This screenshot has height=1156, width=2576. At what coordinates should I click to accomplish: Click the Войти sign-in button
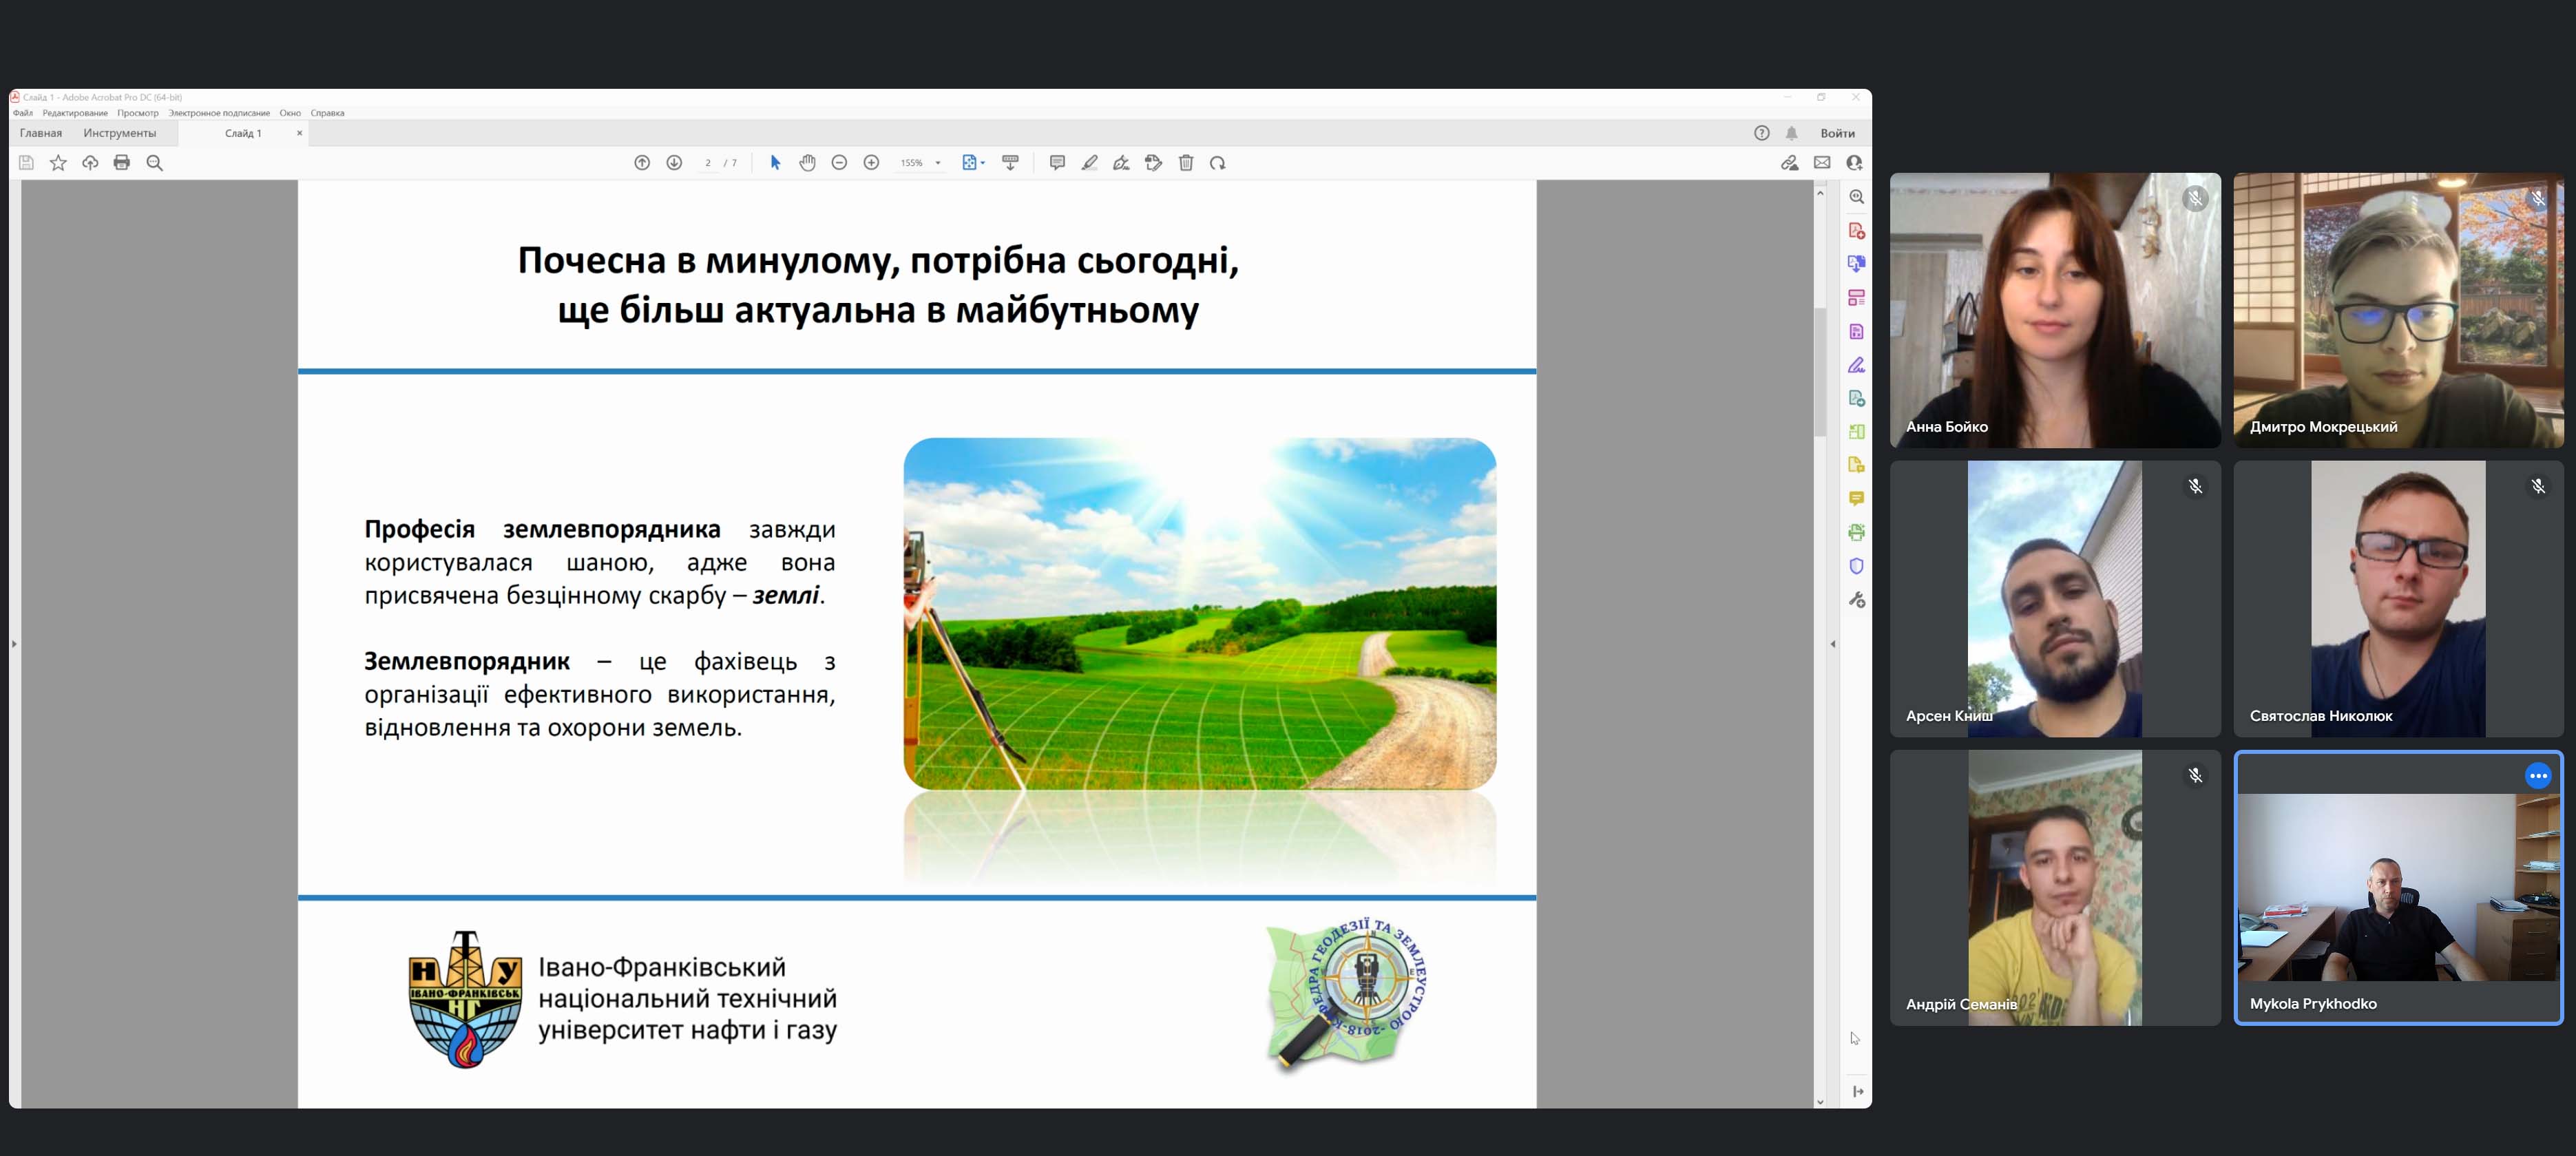pos(1837,133)
